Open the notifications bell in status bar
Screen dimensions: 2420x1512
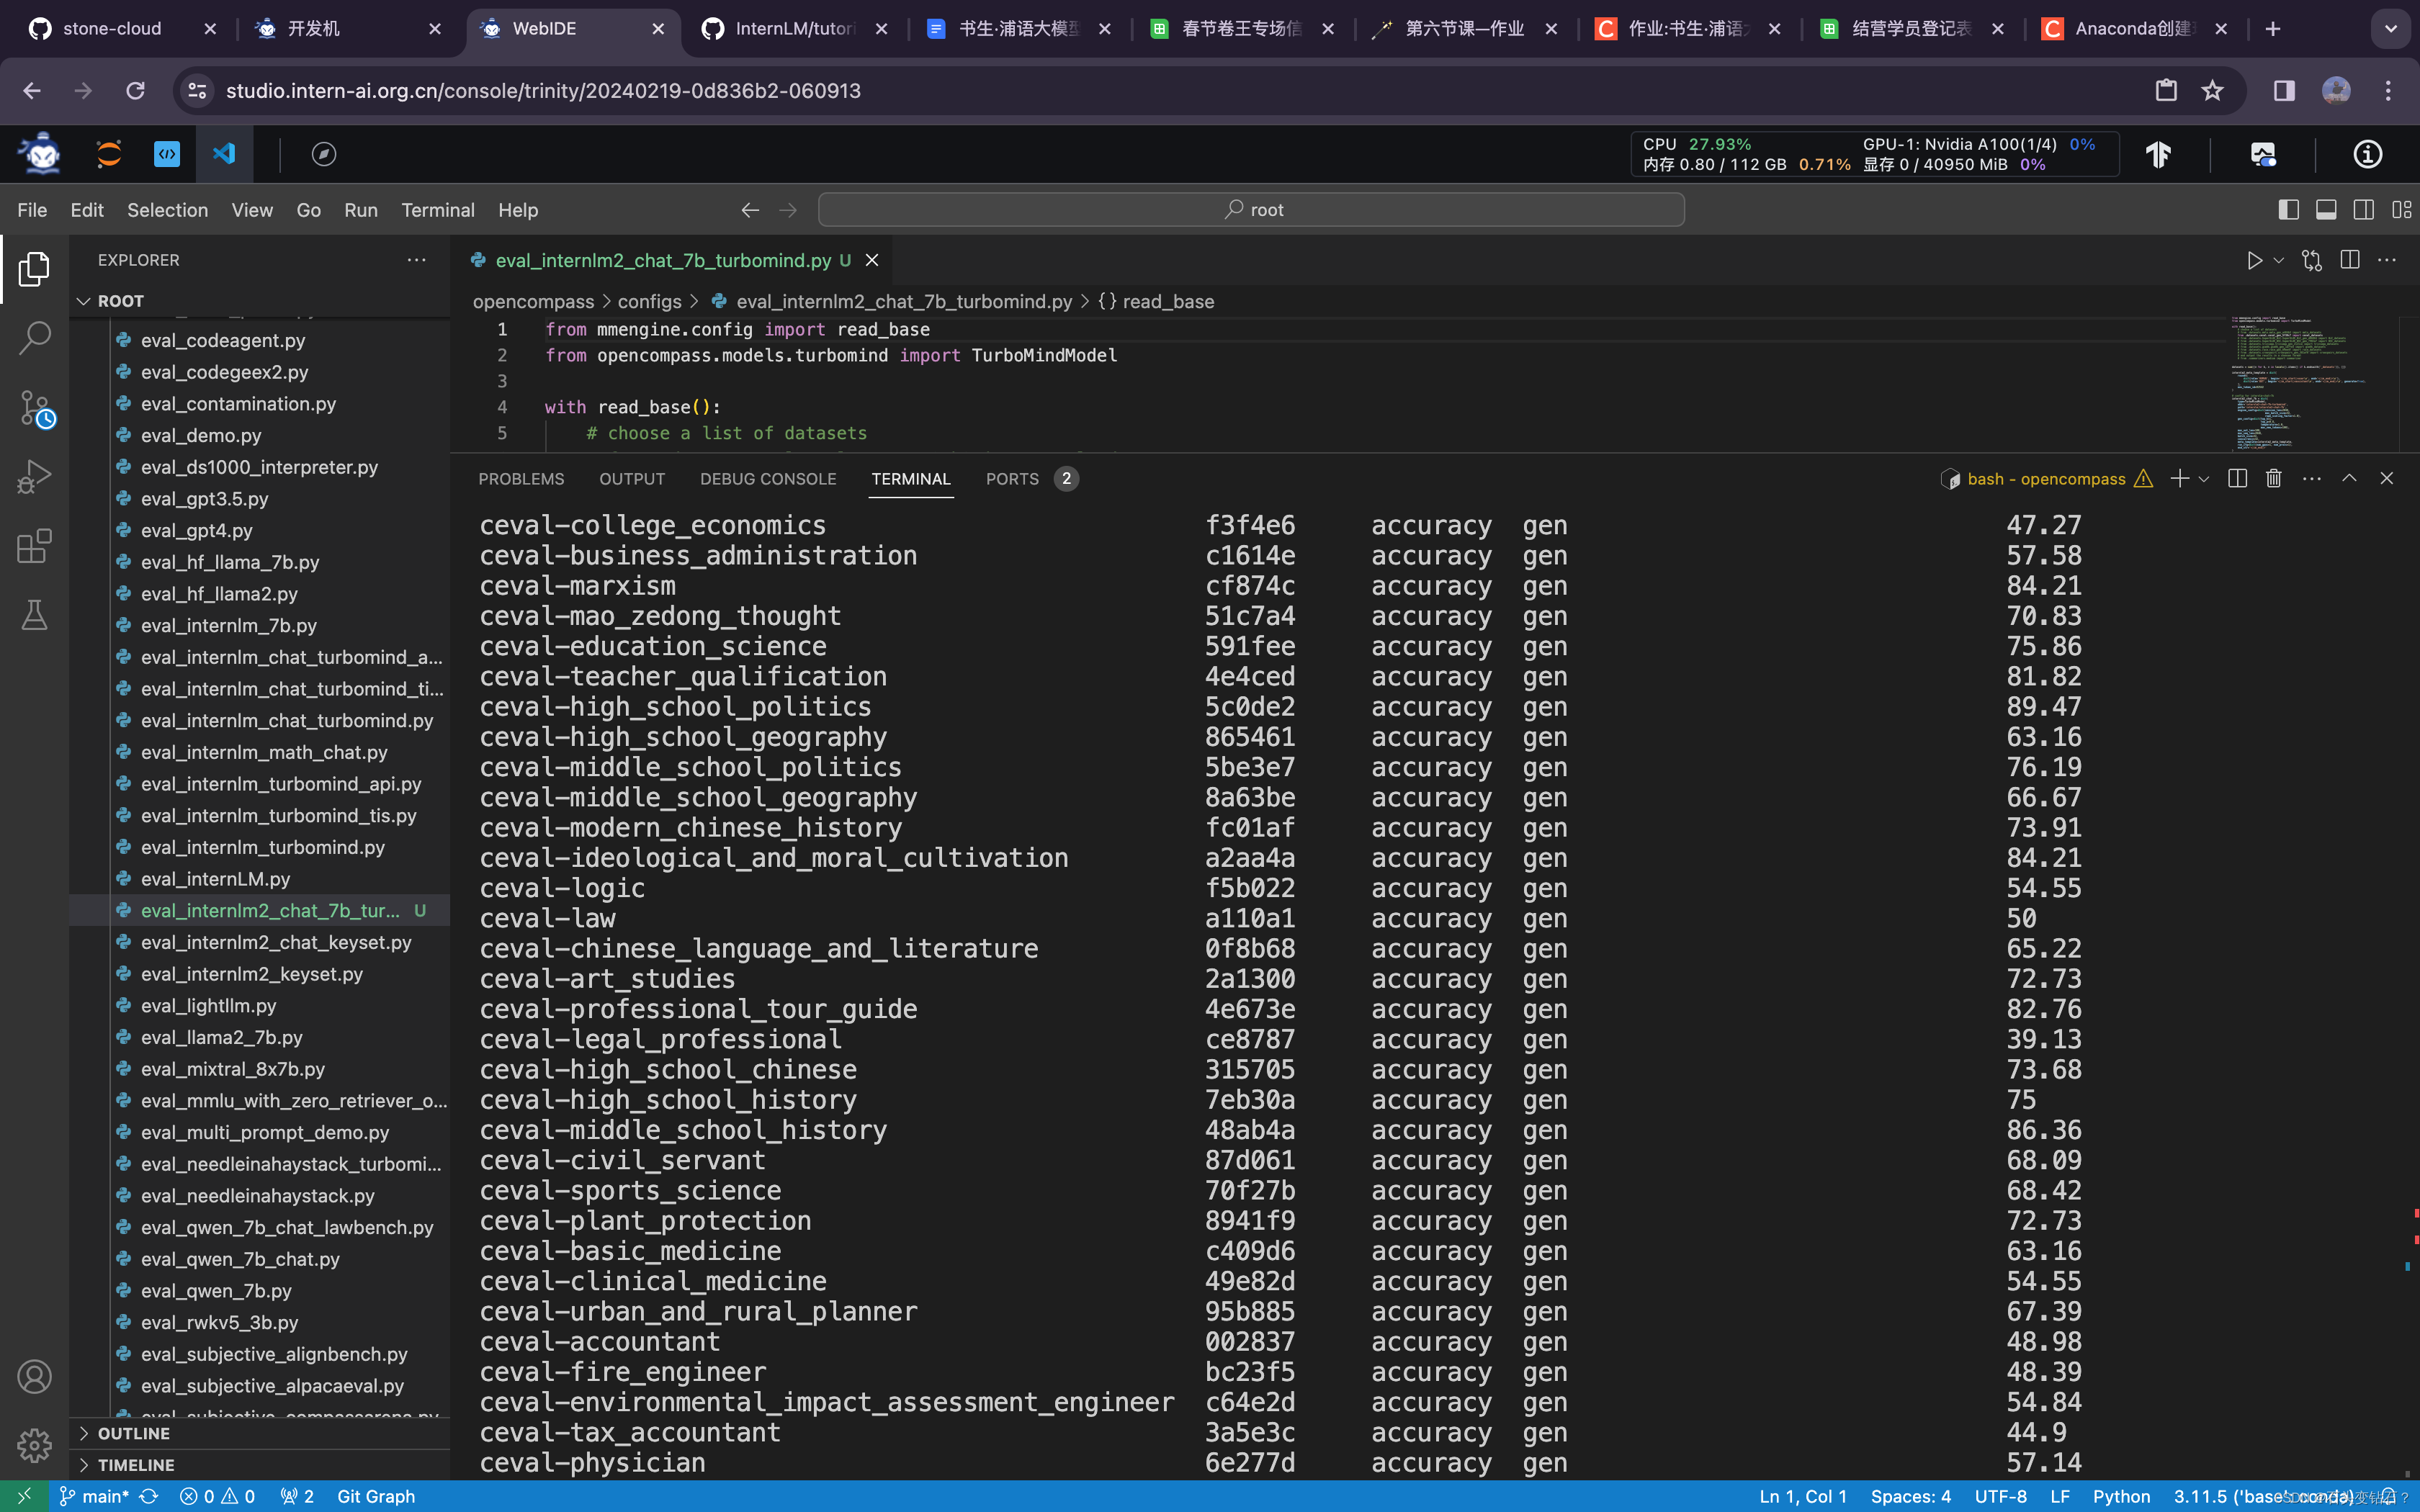pyautogui.click(x=2388, y=1496)
